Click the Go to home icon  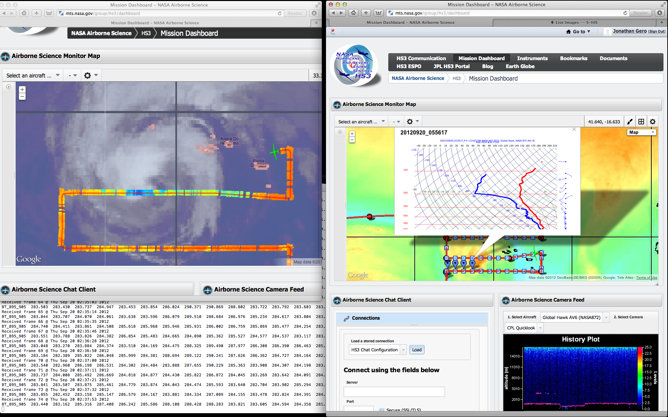click(x=568, y=32)
